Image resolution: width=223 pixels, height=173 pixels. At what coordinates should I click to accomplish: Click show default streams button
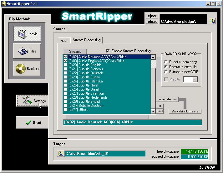click(x=185, y=111)
